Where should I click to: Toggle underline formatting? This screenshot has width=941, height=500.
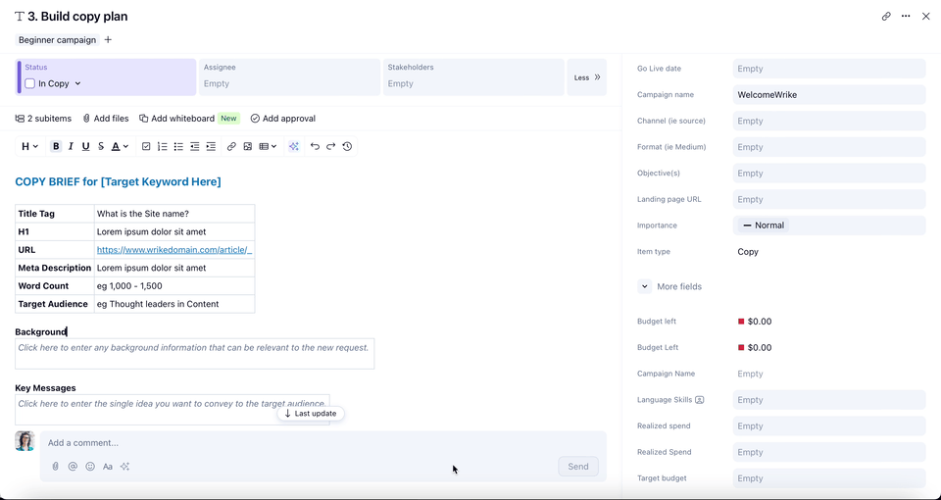tap(86, 146)
